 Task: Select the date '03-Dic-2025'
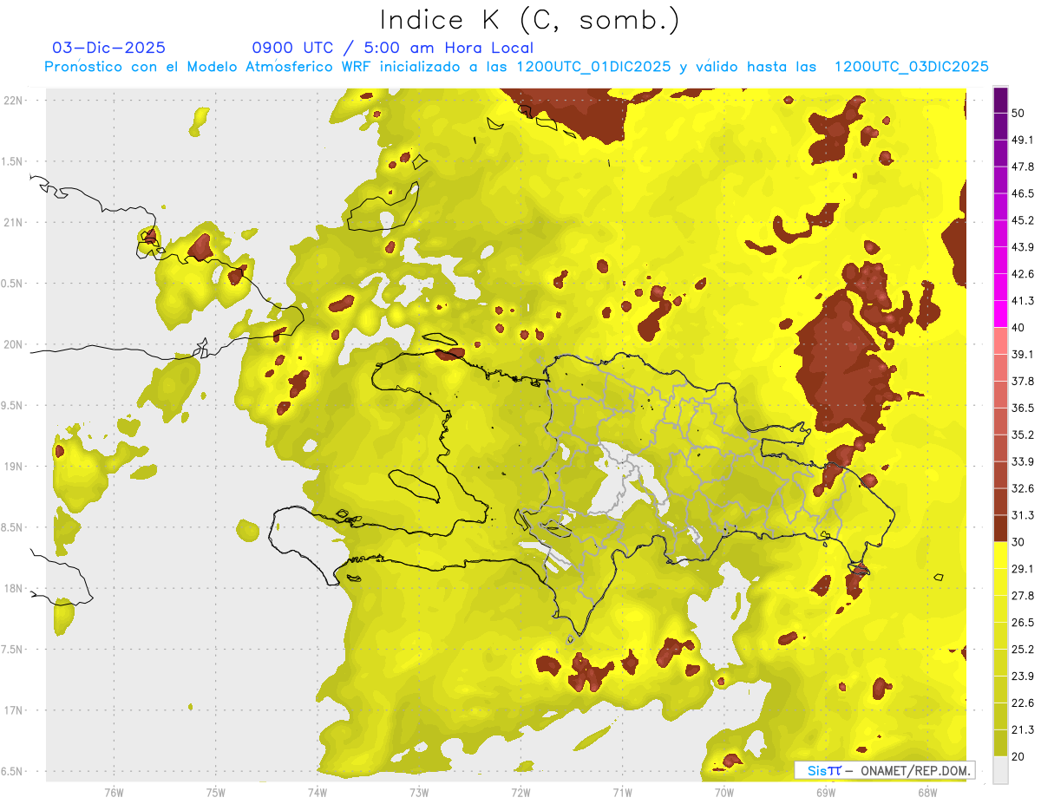109,48
